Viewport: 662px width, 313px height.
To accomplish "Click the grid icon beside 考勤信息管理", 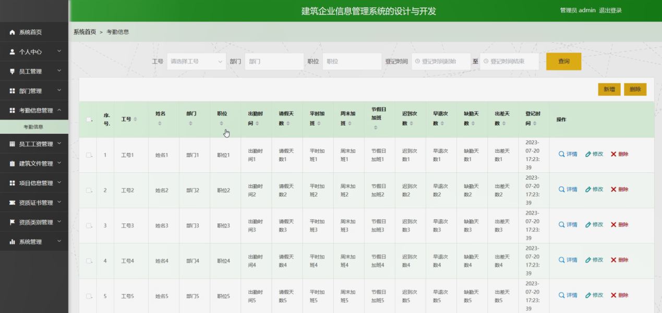I will click(12, 110).
